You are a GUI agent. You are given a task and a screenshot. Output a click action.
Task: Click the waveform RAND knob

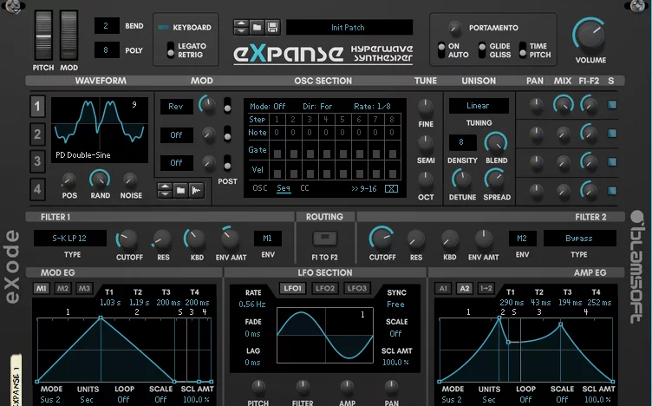click(100, 180)
